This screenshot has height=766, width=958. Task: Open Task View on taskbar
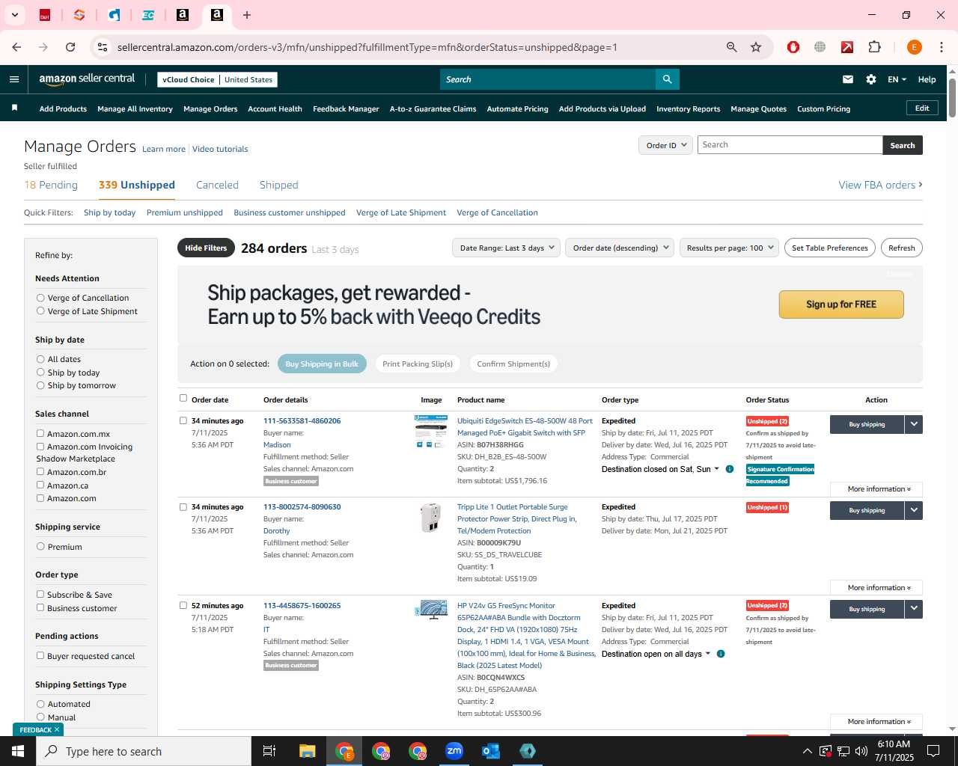coord(269,751)
